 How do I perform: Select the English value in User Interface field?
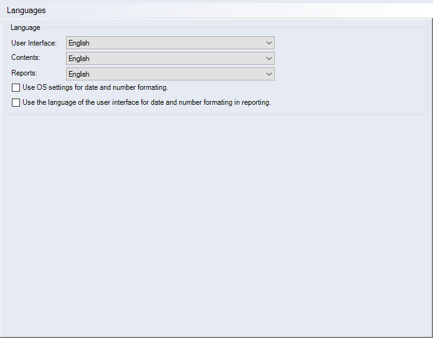point(79,43)
